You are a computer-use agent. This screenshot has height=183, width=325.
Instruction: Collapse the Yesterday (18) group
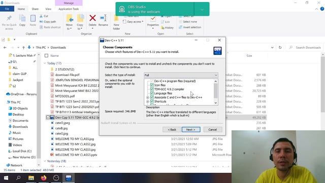coord(45,161)
